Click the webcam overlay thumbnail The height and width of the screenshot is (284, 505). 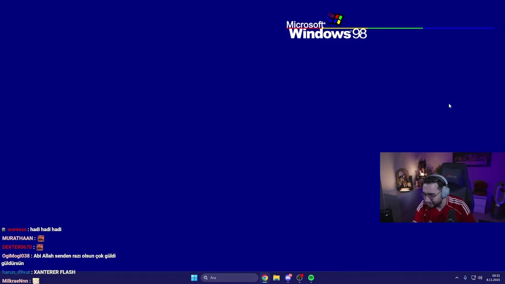[x=442, y=187]
